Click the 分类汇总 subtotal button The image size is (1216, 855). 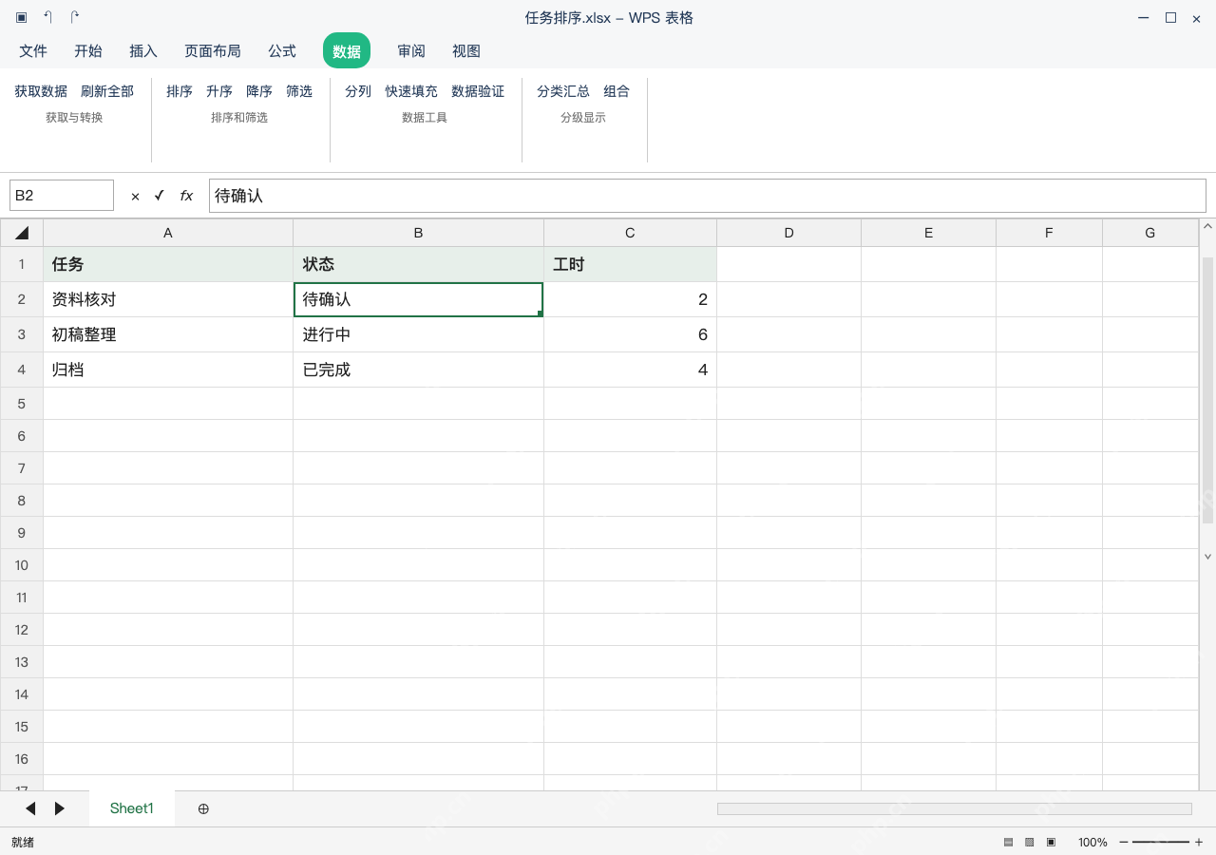(563, 91)
